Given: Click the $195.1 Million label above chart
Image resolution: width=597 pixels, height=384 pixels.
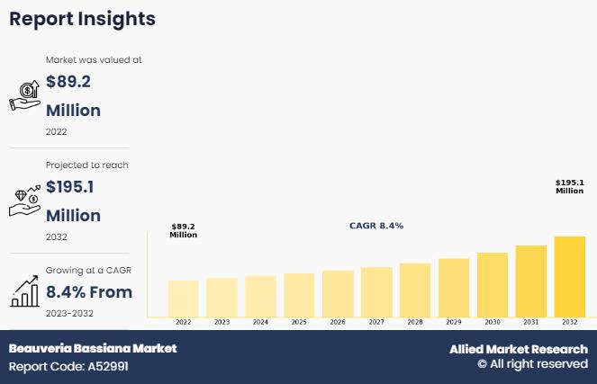Looking at the screenshot, I should 569,186.
